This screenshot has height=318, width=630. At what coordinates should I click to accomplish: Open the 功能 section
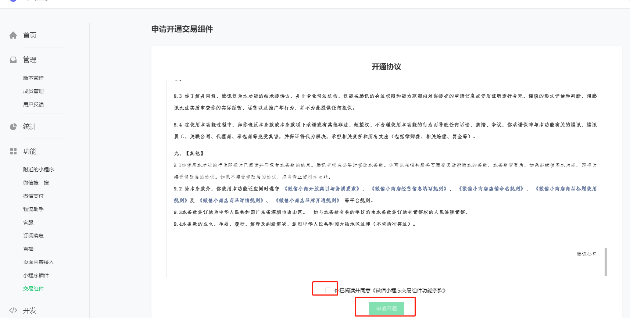coord(30,151)
